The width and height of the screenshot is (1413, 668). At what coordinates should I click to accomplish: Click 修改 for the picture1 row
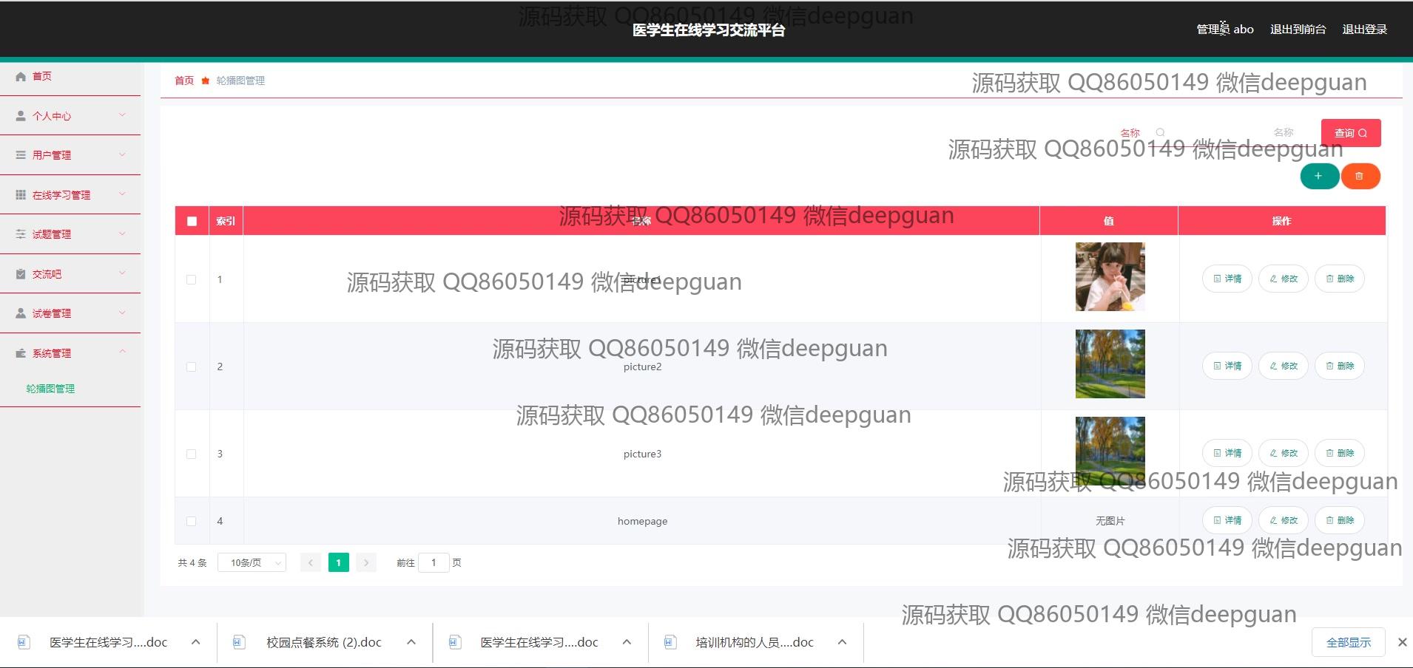point(1284,279)
